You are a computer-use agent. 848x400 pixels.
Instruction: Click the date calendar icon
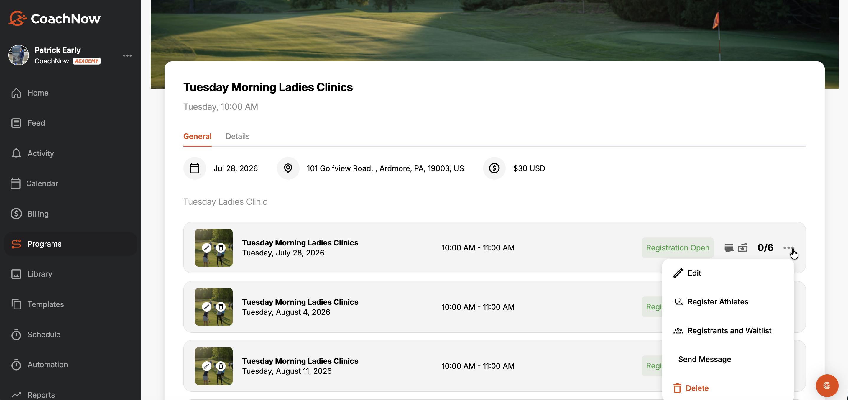(x=195, y=168)
